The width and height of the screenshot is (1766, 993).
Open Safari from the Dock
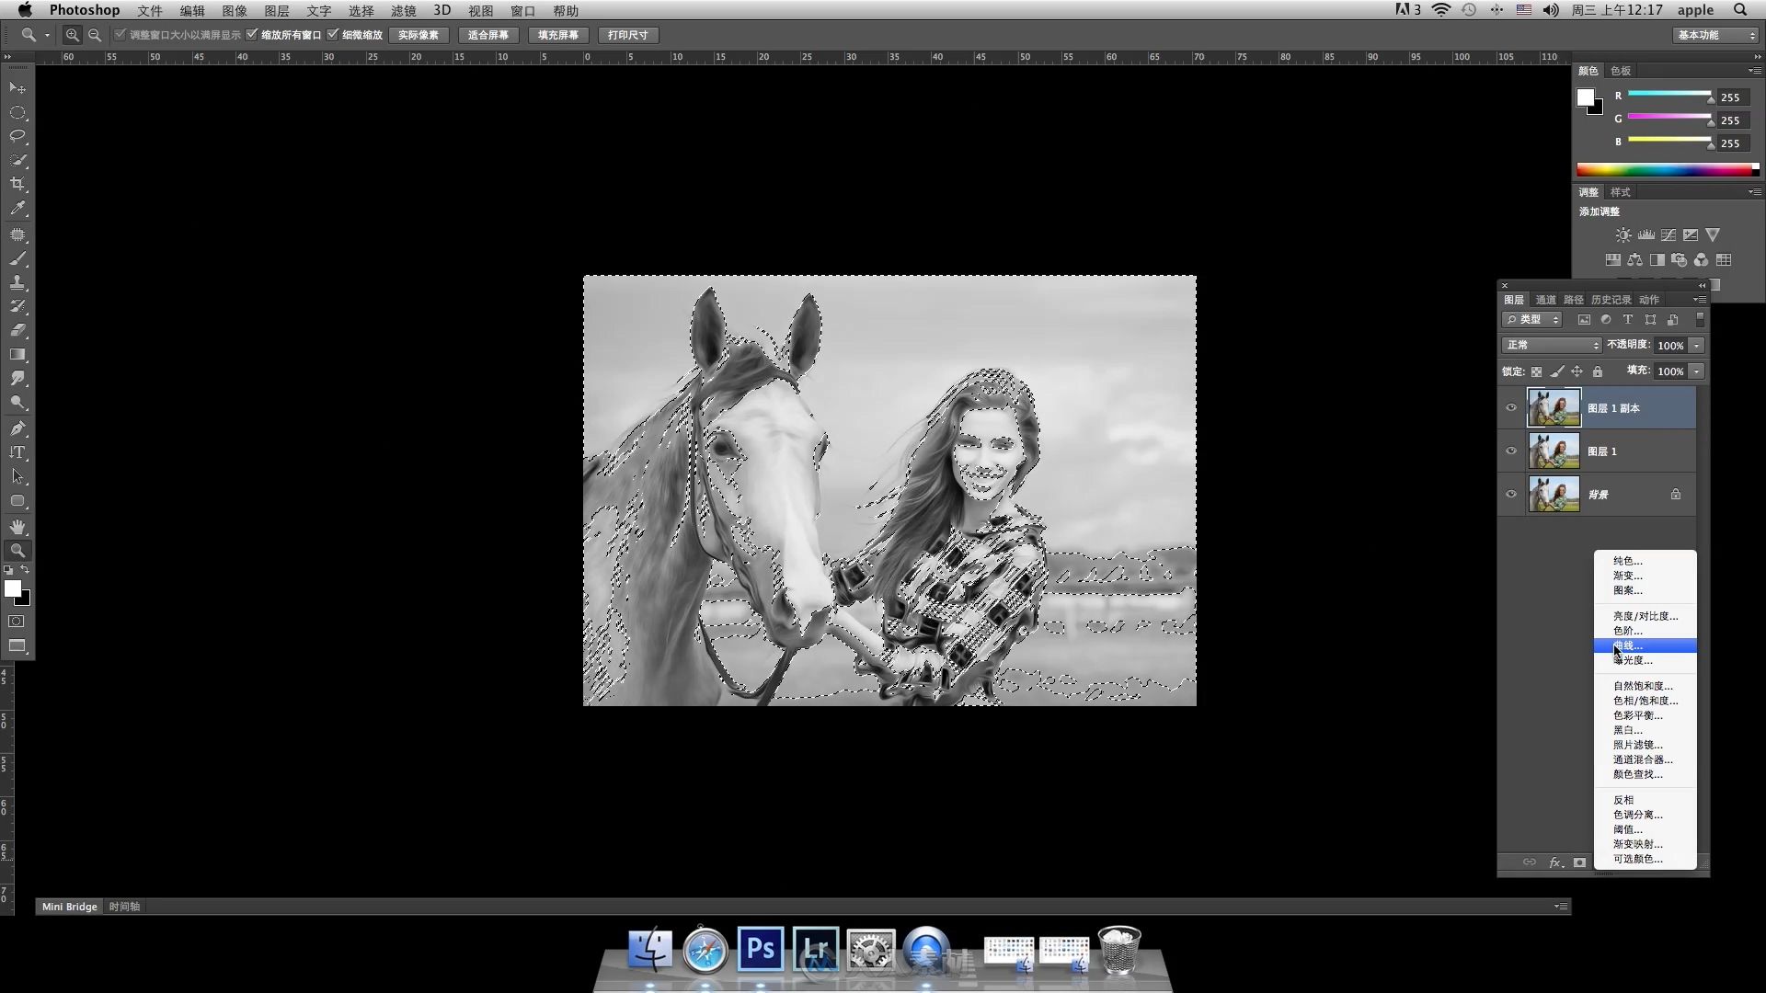[x=705, y=949]
